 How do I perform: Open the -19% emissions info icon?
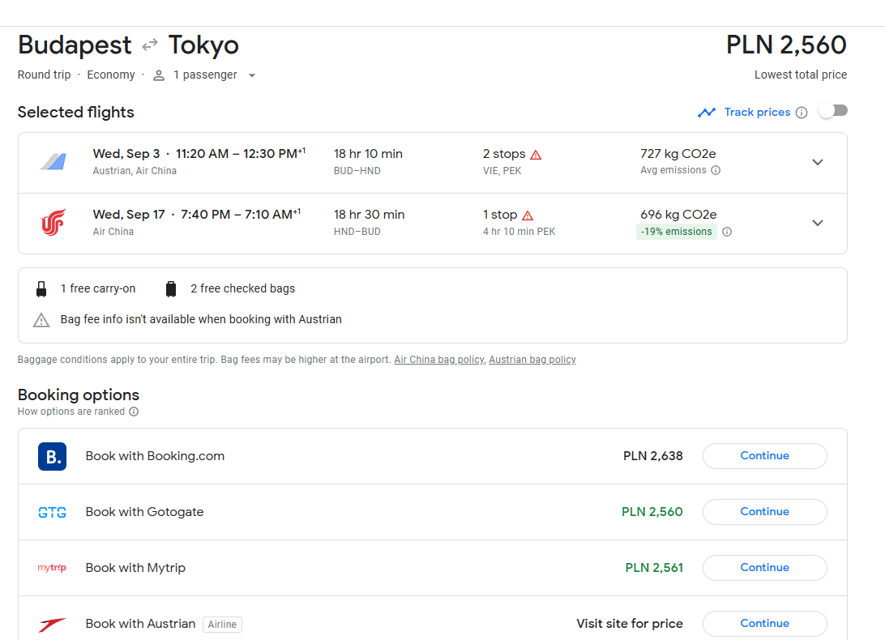(x=727, y=232)
